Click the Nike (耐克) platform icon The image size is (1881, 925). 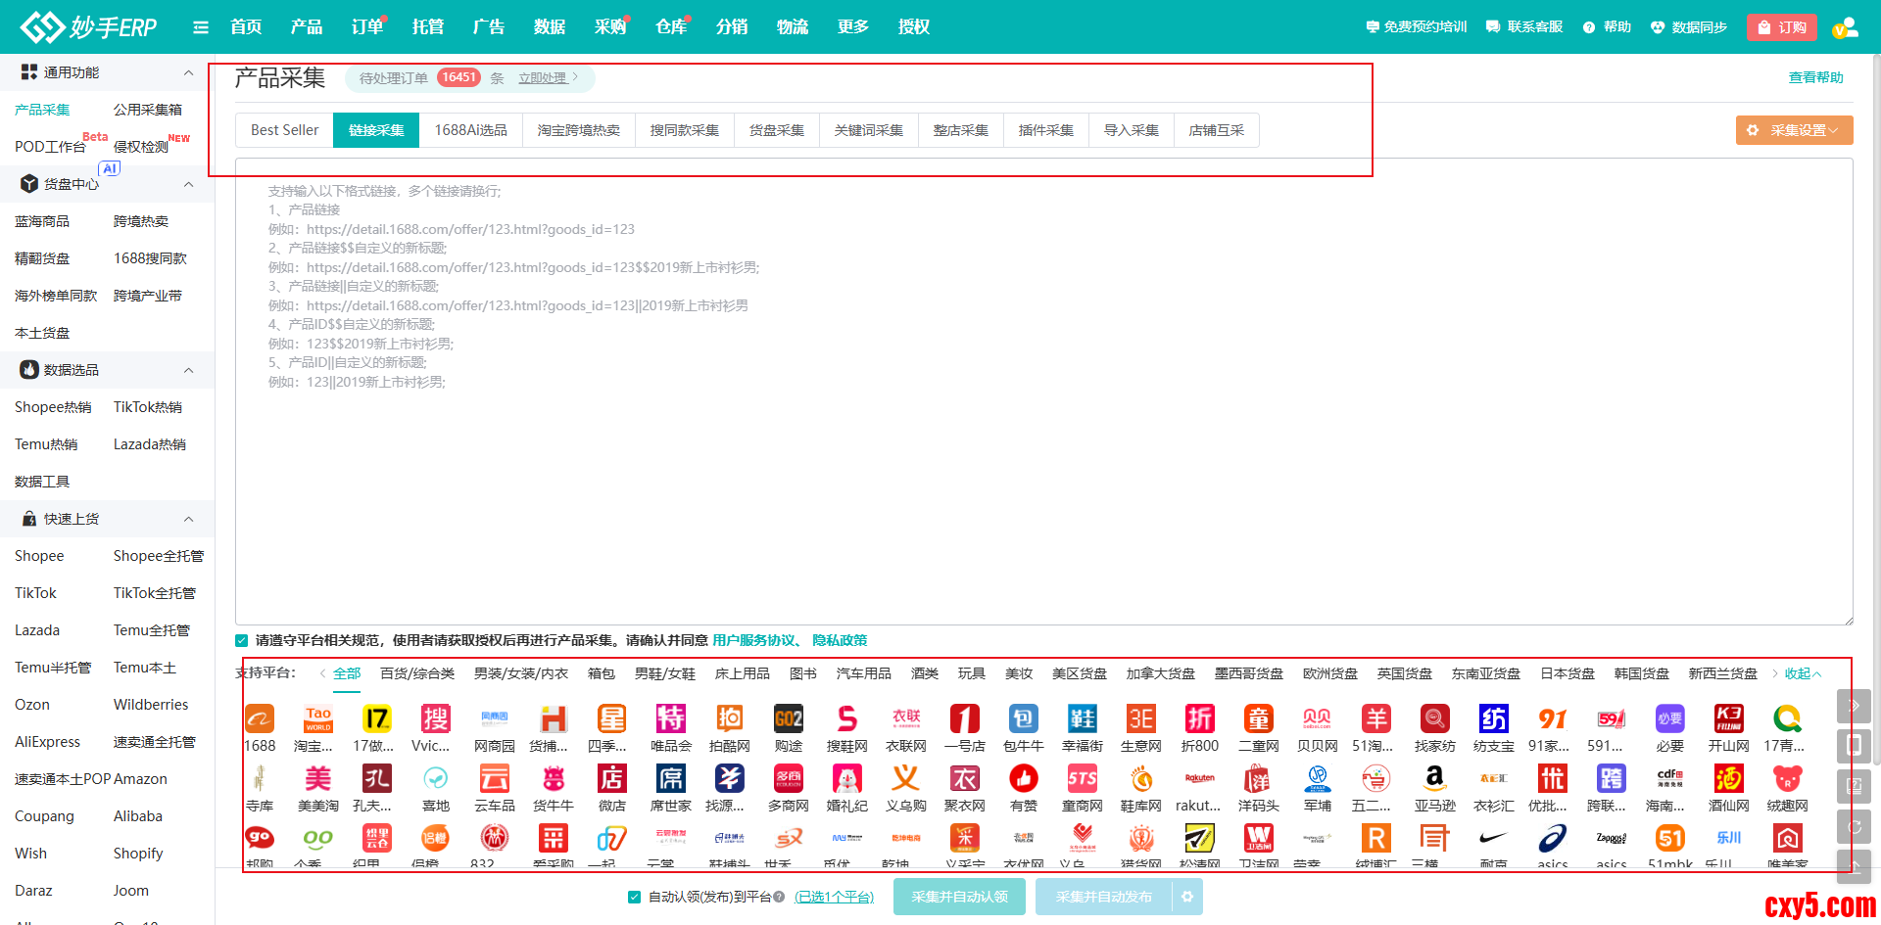[x=1493, y=838]
